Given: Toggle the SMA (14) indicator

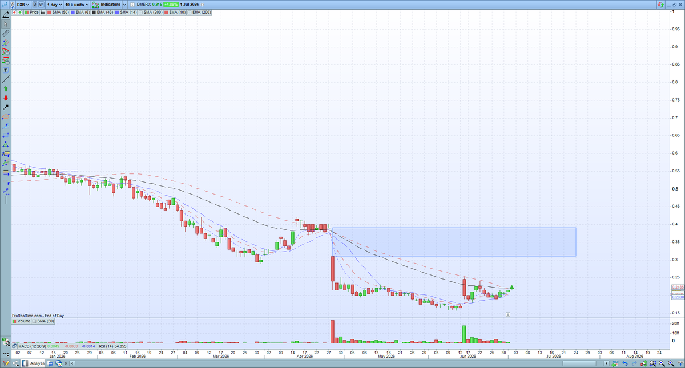Looking at the screenshot, I should (x=126, y=12).
